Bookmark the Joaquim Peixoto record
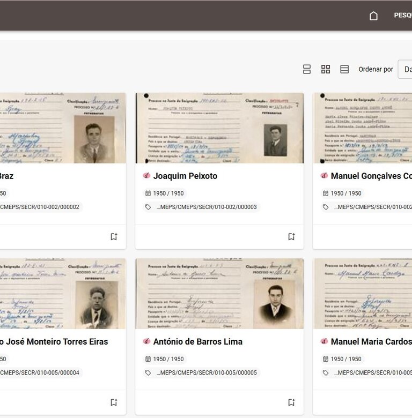The image size is (412, 418). (x=291, y=236)
